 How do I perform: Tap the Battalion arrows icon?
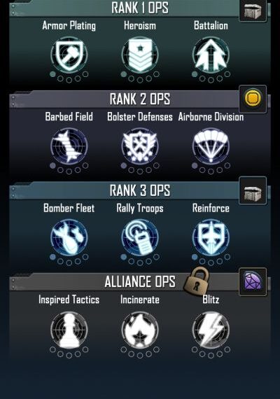click(x=211, y=55)
